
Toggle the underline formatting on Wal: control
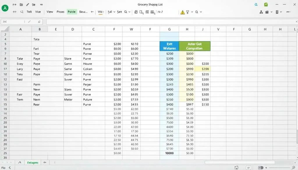(101, 12)
